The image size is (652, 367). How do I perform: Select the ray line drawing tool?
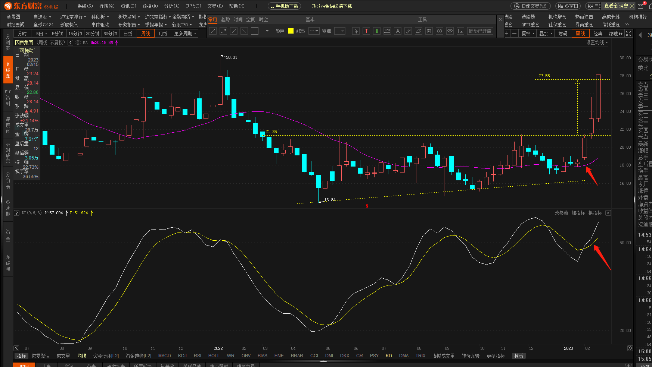[234, 31]
